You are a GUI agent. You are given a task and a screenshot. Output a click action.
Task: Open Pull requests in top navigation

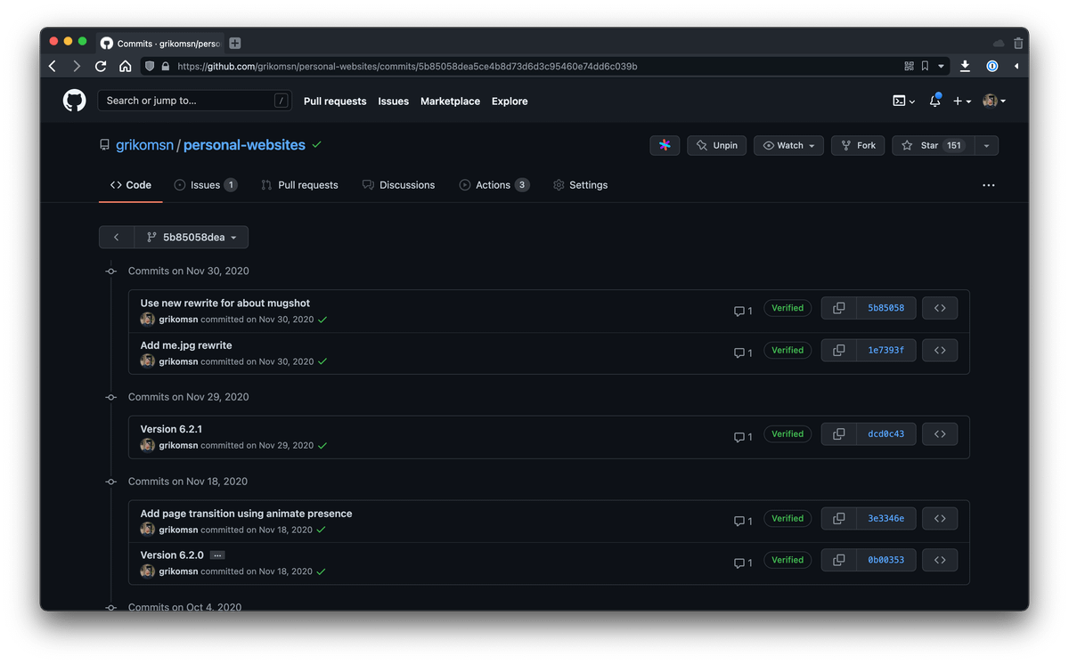click(x=335, y=101)
